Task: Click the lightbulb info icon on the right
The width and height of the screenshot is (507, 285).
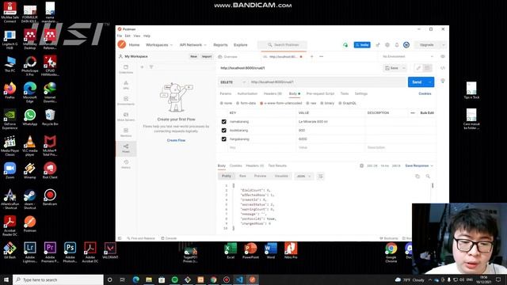Action: pos(443,81)
